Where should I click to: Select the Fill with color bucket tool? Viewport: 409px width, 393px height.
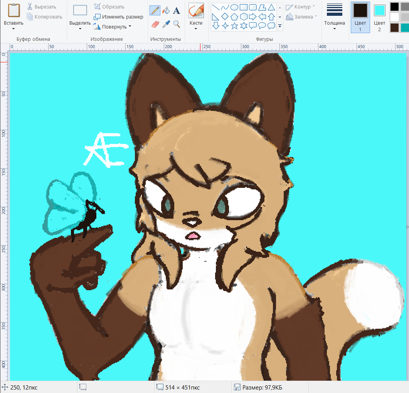pos(166,10)
